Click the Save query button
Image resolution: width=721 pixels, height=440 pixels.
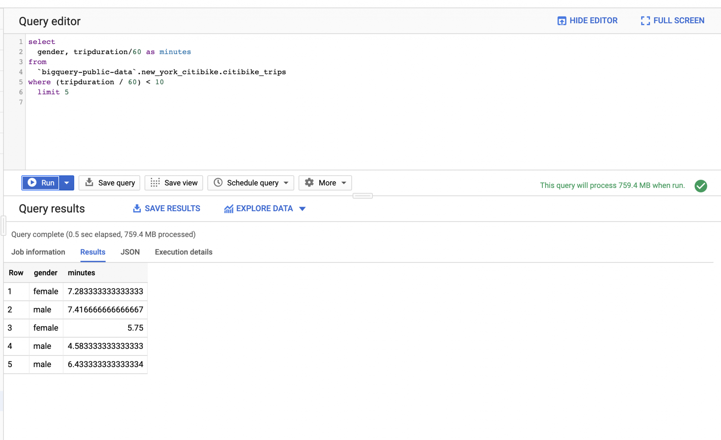[116, 183]
